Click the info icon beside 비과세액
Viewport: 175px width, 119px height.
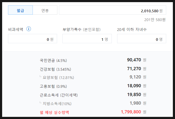29,29
